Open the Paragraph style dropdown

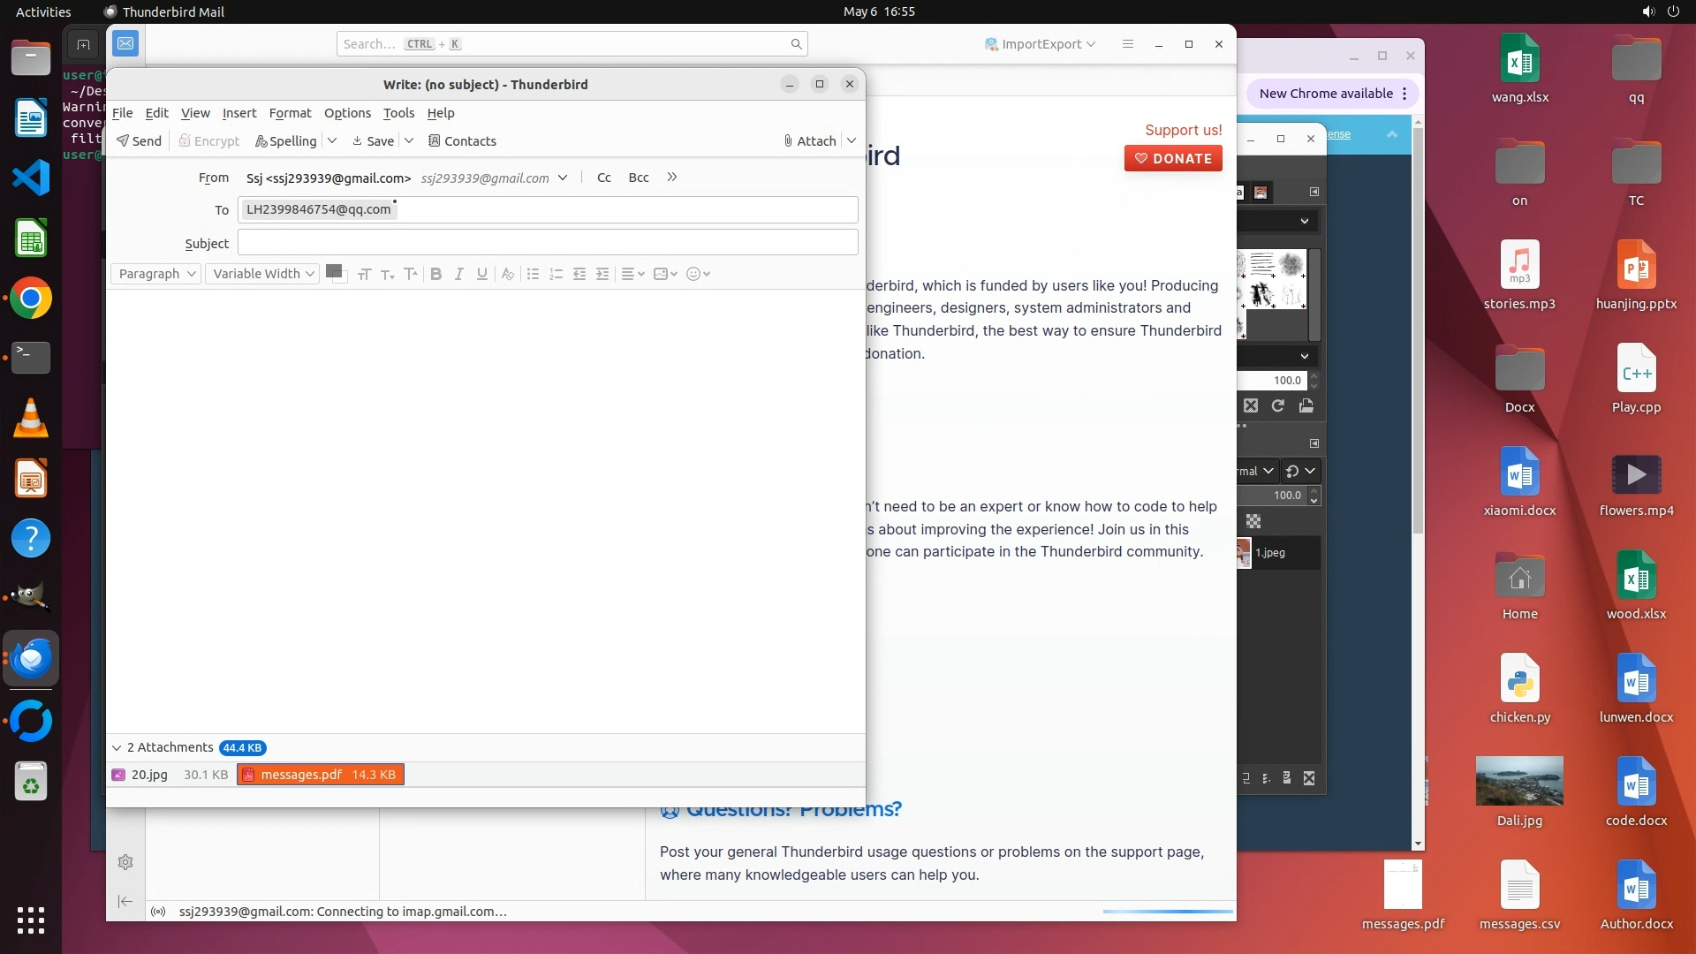pyautogui.click(x=155, y=274)
